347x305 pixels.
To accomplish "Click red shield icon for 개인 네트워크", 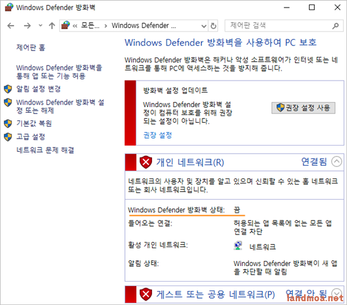I will [x=146, y=162].
